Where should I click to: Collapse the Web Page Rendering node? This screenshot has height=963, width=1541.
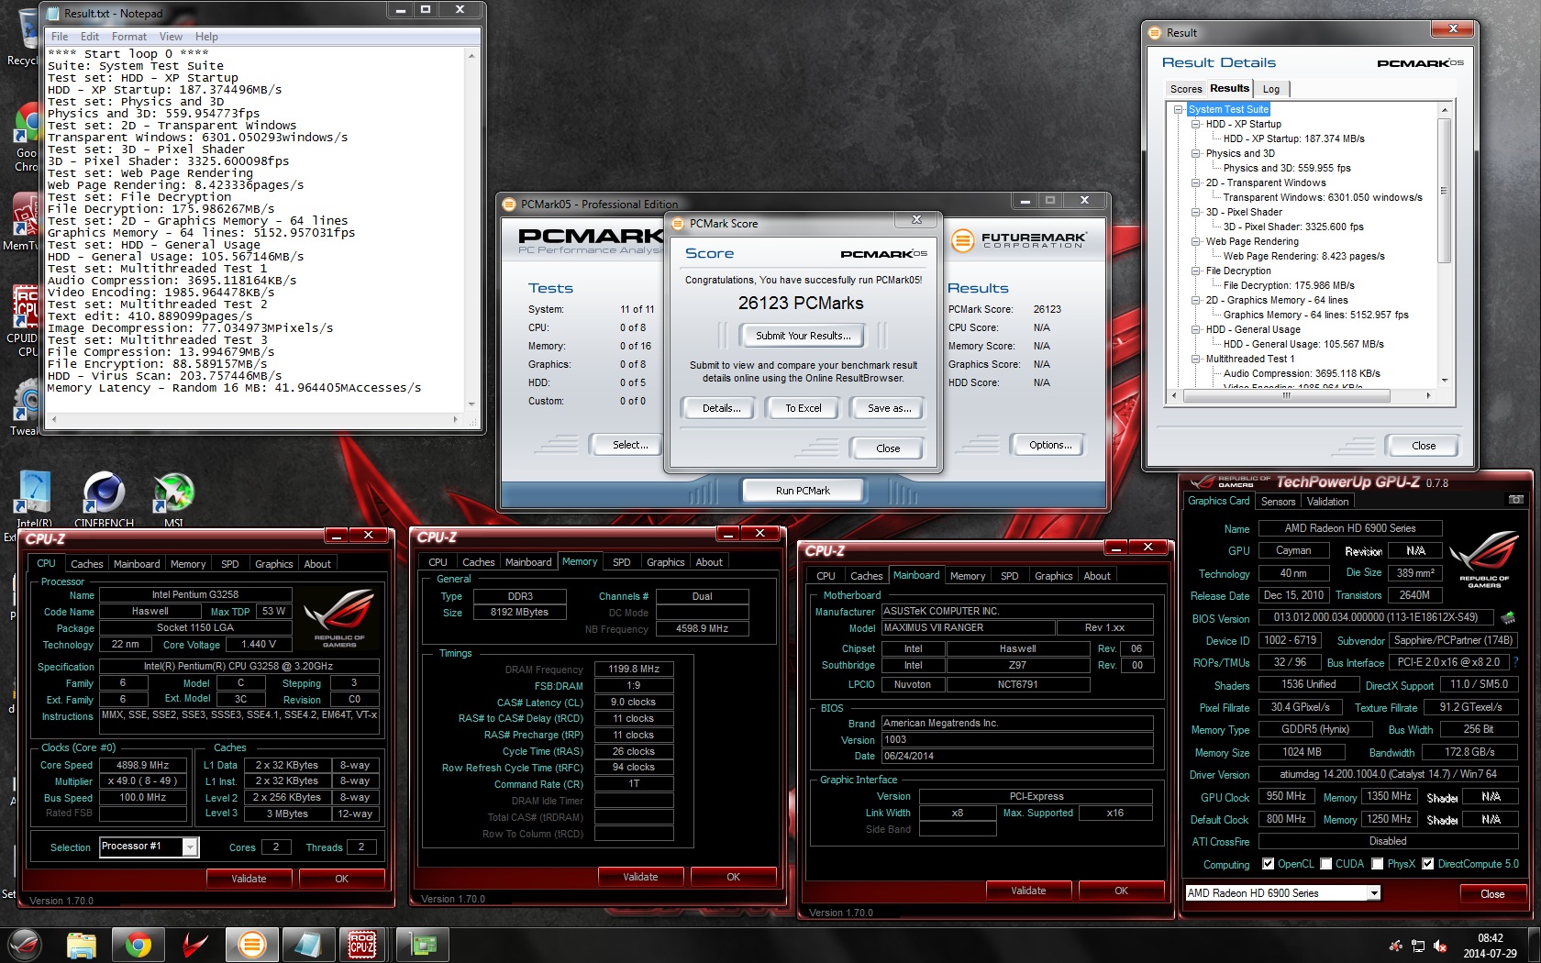pyautogui.click(x=1196, y=241)
